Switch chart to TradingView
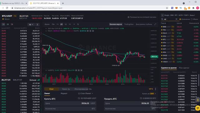Image resolution: width=200 pixels, height=113 pixels. [129, 24]
